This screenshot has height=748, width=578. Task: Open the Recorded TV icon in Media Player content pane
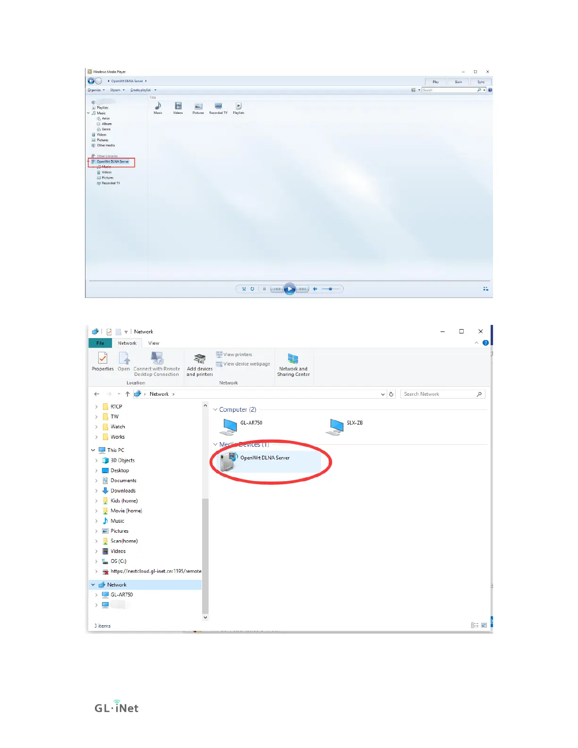click(218, 106)
